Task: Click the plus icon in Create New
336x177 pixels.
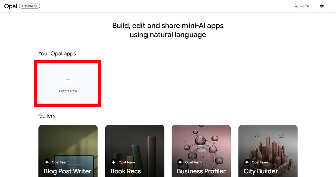Action: [x=68, y=80]
